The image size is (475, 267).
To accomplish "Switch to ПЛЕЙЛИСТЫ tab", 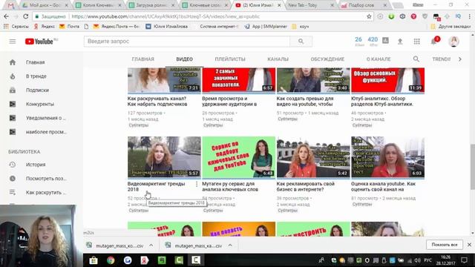I will point(230,59).
